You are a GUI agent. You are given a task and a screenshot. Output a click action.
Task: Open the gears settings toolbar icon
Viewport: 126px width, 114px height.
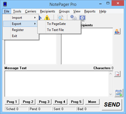(74, 17)
